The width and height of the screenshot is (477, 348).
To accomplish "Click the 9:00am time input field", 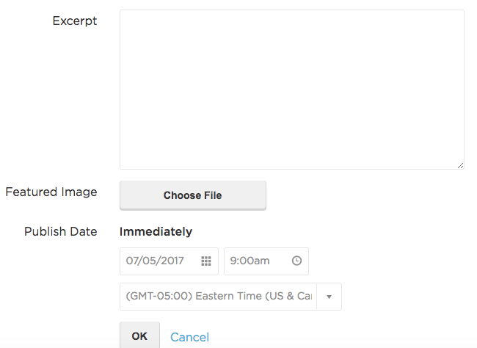I will pos(266,261).
